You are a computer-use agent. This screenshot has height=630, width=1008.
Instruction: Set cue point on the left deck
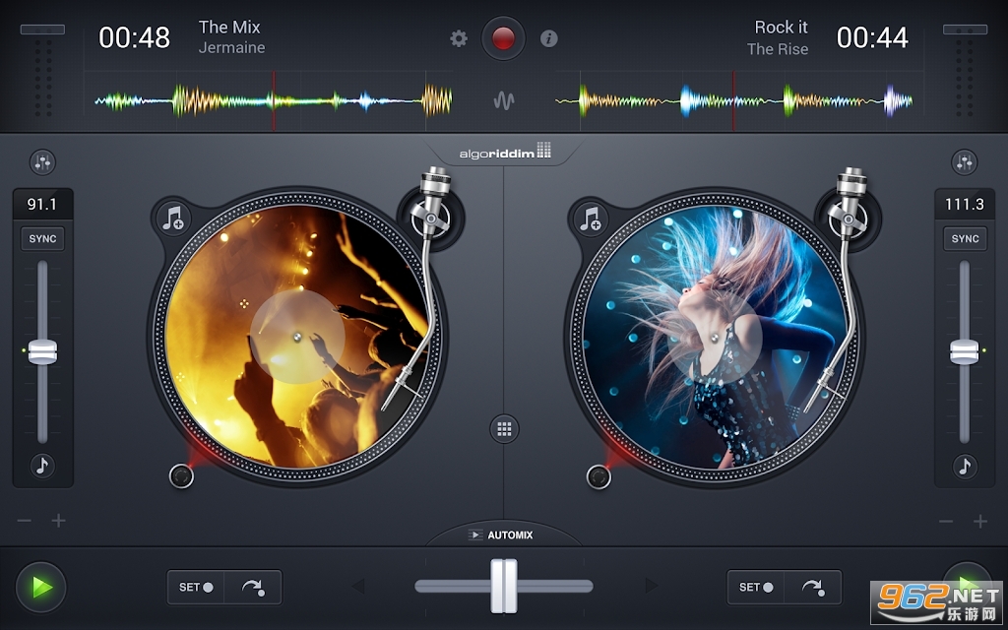pos(196,587)
